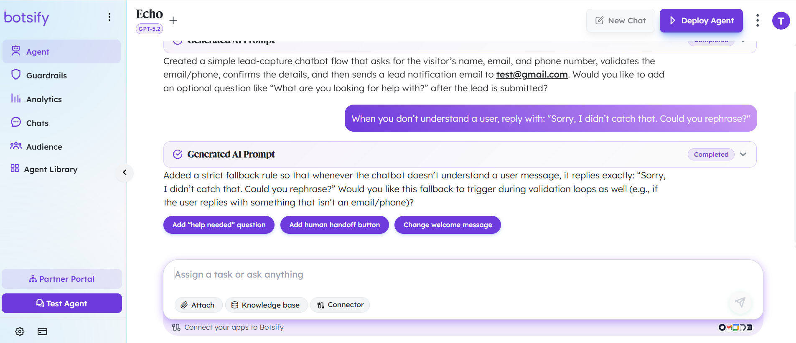
Task: Start a New Chat
Action: click(620, 20)
